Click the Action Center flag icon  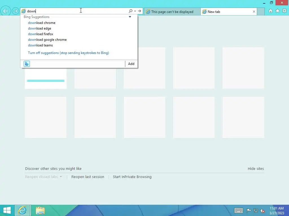(249, 210)
